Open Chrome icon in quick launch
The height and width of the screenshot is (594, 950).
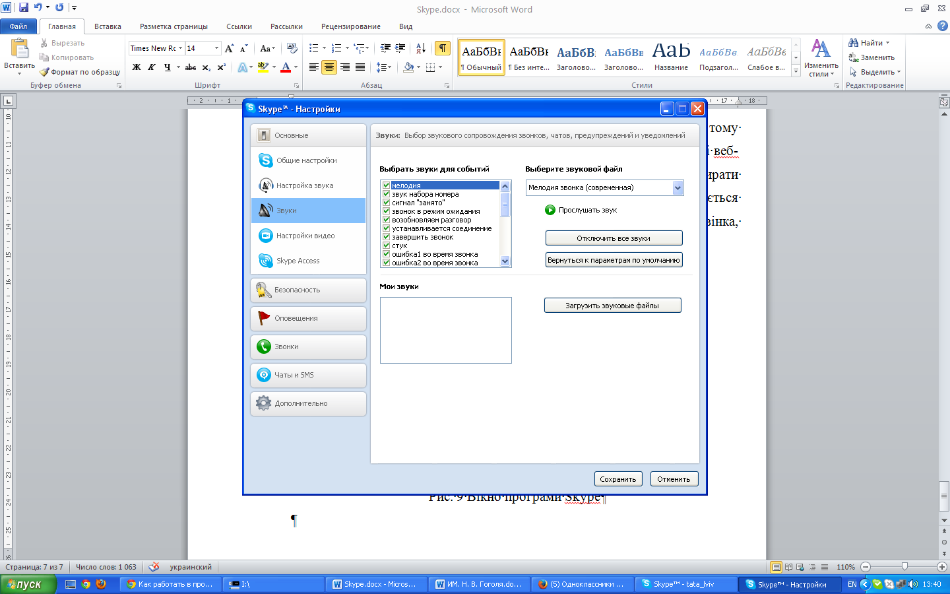pyautogui.click(x=86, y=584)
